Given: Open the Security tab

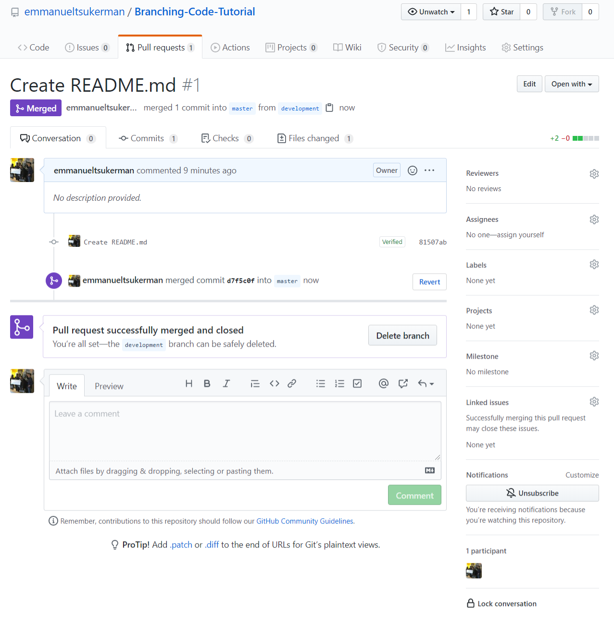Looking at the screenshot, I should coord(403,48).
